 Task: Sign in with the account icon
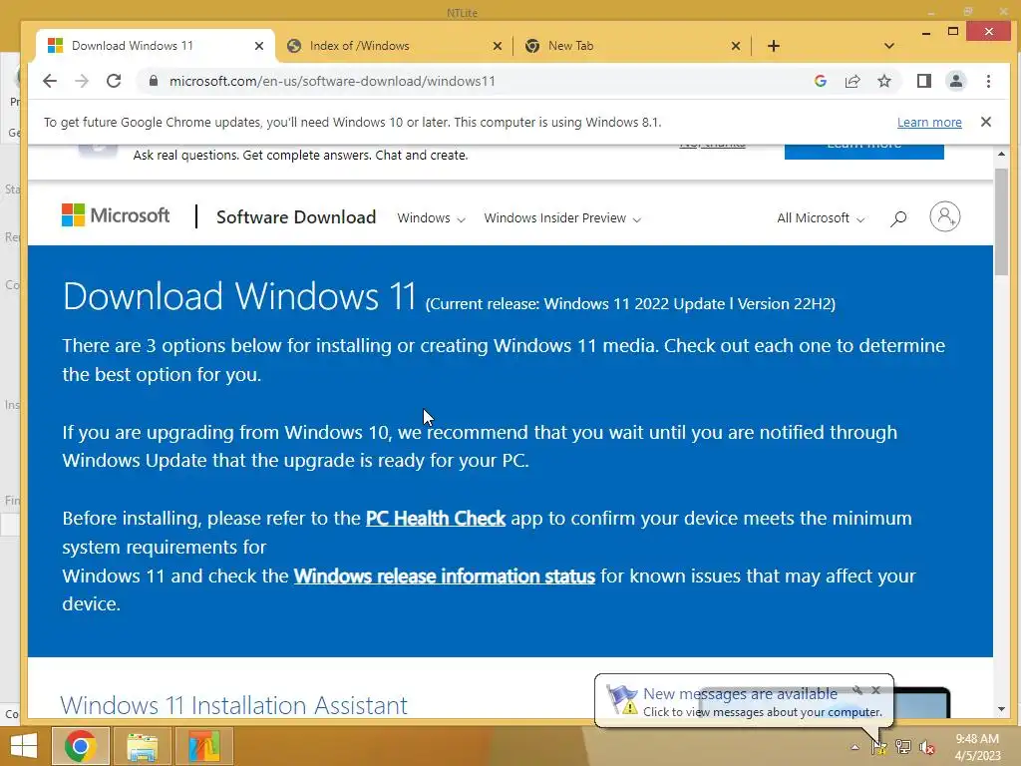945,216
